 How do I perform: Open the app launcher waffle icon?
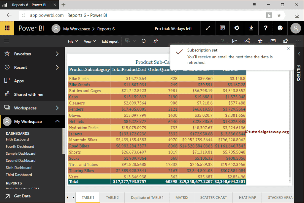7,28
